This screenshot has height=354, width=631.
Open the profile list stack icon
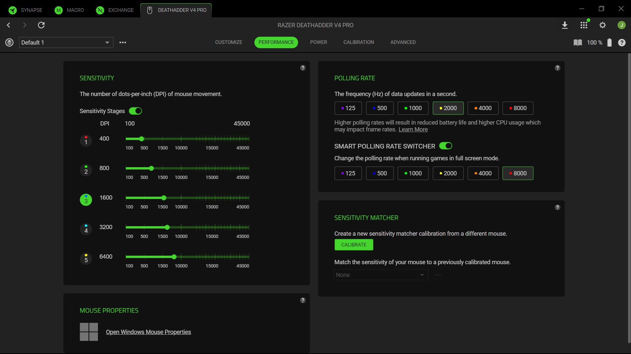pyautogui.click(x=9, y=42)
